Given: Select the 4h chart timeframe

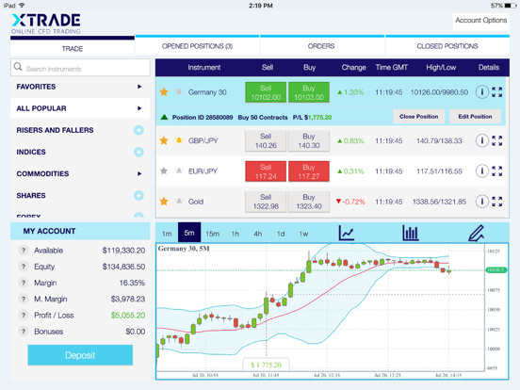Looking at the screenshot, I should coord(258,234).
